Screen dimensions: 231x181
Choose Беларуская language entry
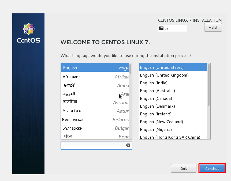click(x=73, y=120)
